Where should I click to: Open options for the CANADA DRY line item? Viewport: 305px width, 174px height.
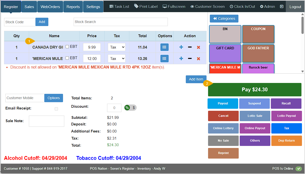tap(164, 47)
